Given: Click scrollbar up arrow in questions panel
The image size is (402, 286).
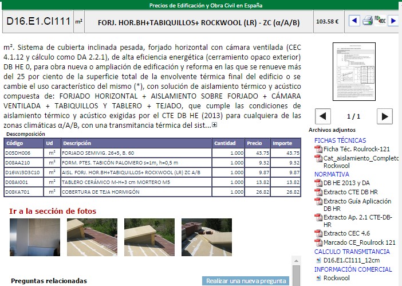Looking at the screenshot, I should pos(296,261).
